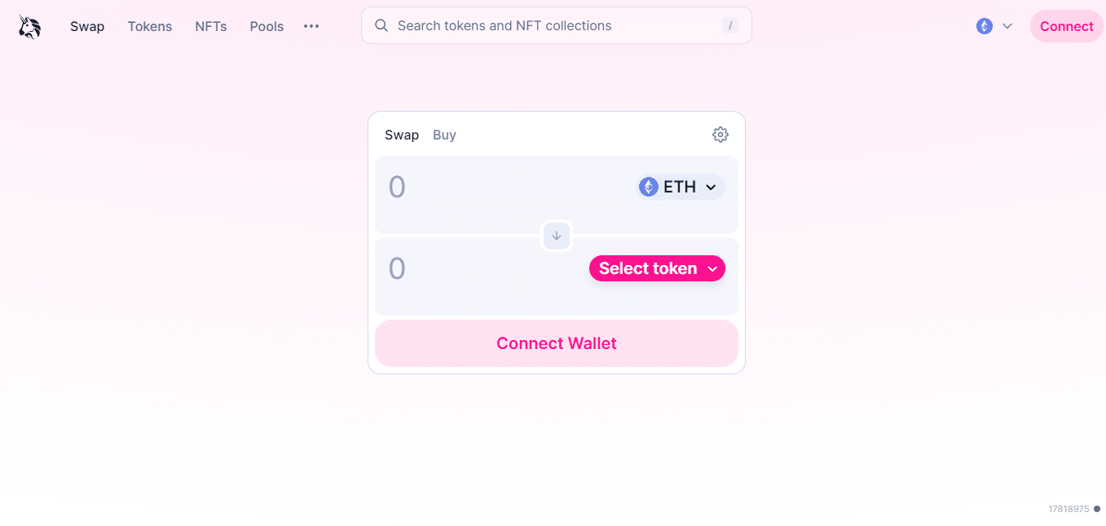Click the Uniswap unicorn logo
The width and height of the screenshot is (1106, 526).
click(x=29, y=25)
